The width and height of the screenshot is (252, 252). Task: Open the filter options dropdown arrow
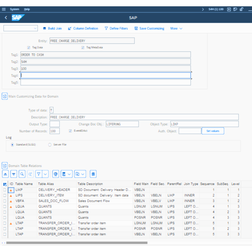(45, 174)
